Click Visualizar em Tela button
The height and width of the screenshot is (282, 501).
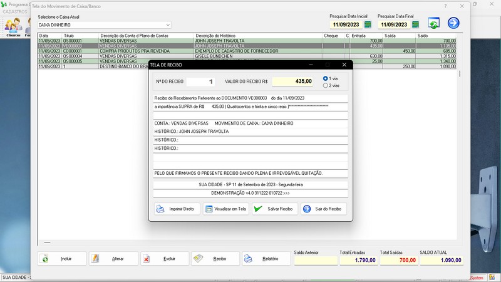(226, 209)
